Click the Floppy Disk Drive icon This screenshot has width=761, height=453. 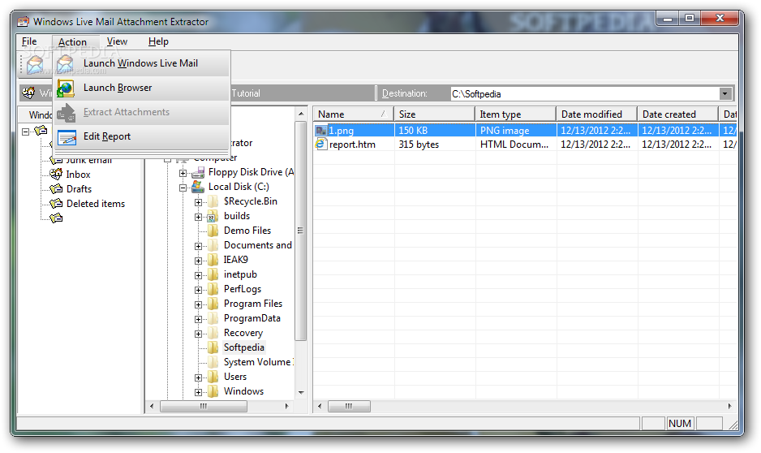198,172
